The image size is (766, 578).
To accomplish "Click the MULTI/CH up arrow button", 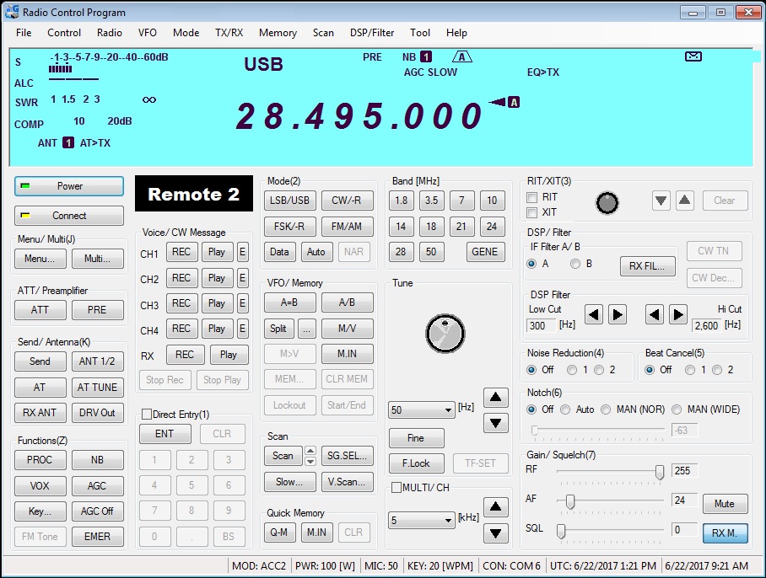I will click(495, 506).
